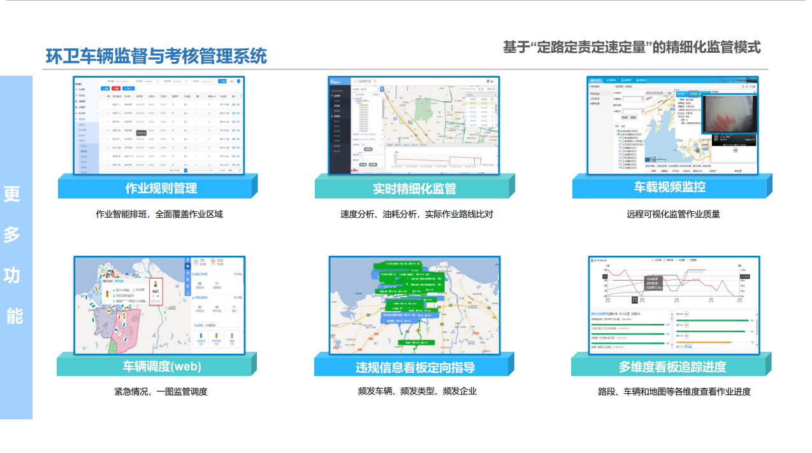Open the real-time route map screenshot
This screenshot has width=812, height=453.
(x=440, y=115)
